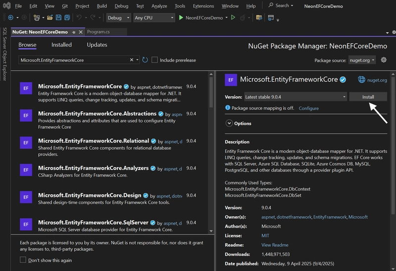Click the Install button

368,97
